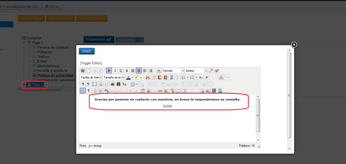This screenshot has height=164, width=346.
Task: Apply align left
Action: (x=145, y=71)
